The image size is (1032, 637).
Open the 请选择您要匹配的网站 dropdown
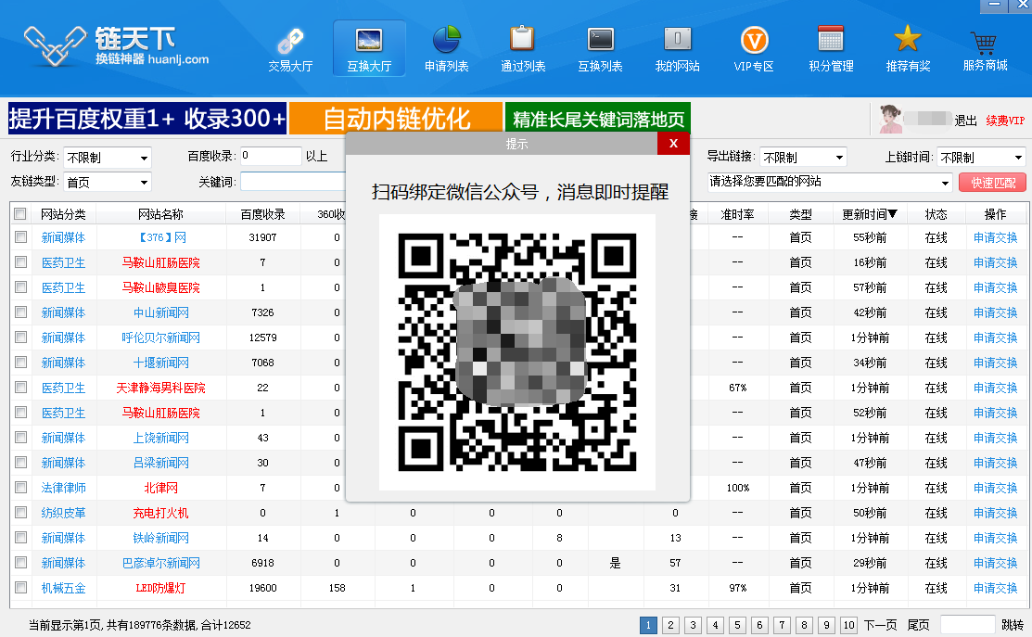point(829,183)
